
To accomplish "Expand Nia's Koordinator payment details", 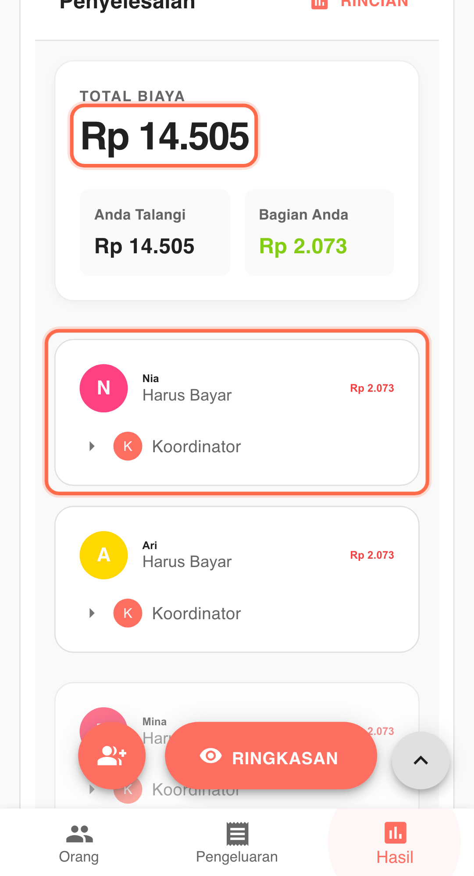I will coord(92,447).
